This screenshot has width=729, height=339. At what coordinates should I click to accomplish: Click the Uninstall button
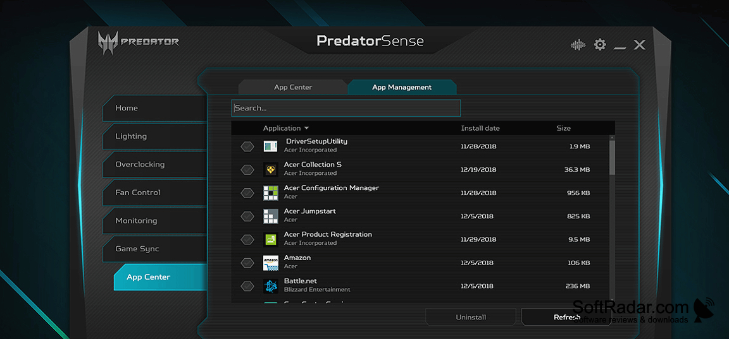pyautogui.click(x=471, y=317)
